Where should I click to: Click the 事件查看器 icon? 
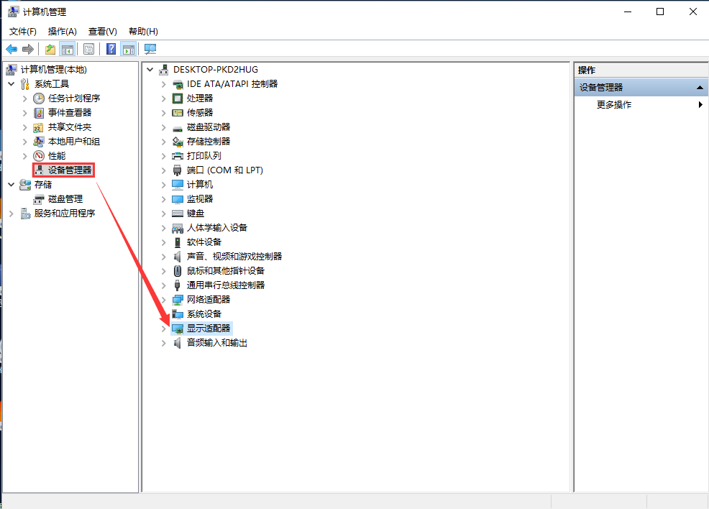pyautogui.click(x=39, y=113)
